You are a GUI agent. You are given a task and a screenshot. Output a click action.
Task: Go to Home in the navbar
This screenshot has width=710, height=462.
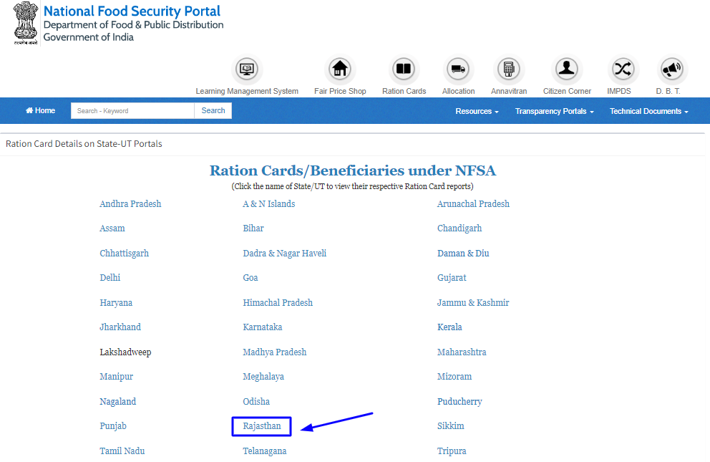tap(40, 110)
